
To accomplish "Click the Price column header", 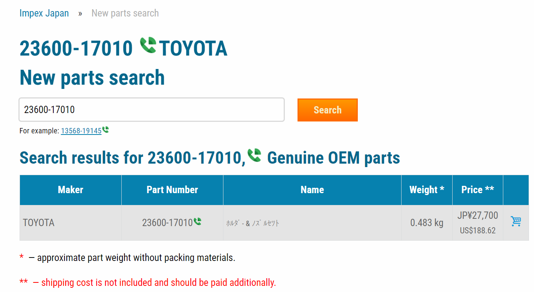I will pyautogui.click(x=478, y=190).
